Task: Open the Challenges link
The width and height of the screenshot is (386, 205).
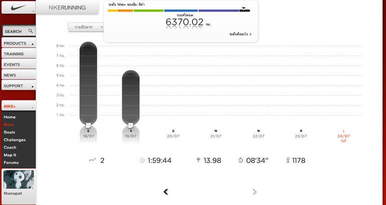Action: (15, 140)
